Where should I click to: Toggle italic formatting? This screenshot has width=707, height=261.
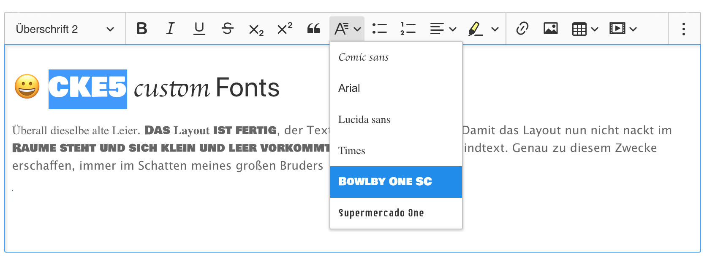[170, 29]
